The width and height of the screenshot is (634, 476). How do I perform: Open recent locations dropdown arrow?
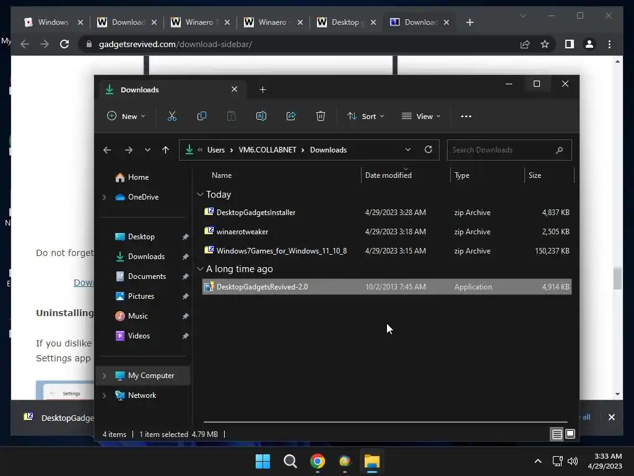point(147,150)
